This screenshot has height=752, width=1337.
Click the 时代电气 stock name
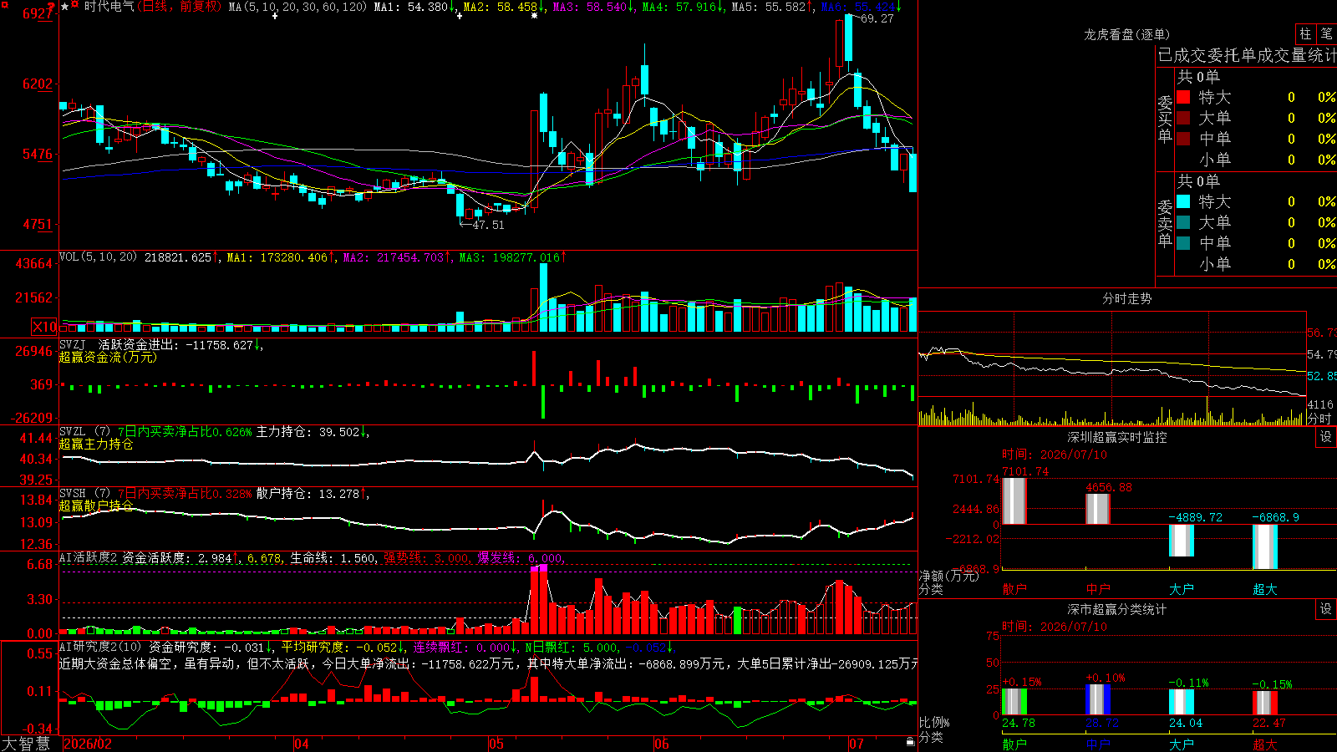[109, 7]
